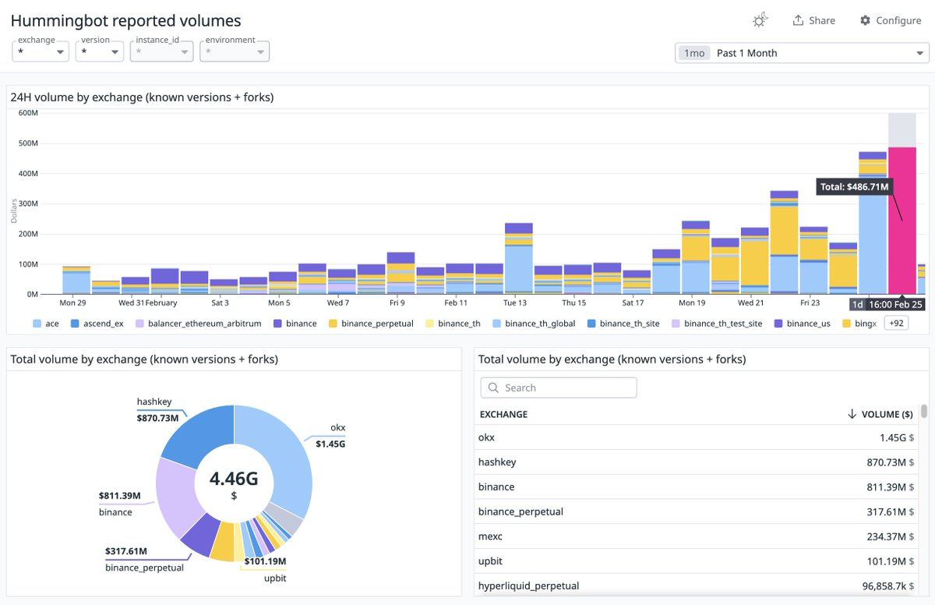
Task: Click the 1mo time range badge
Action: click(x=693, y=53)
